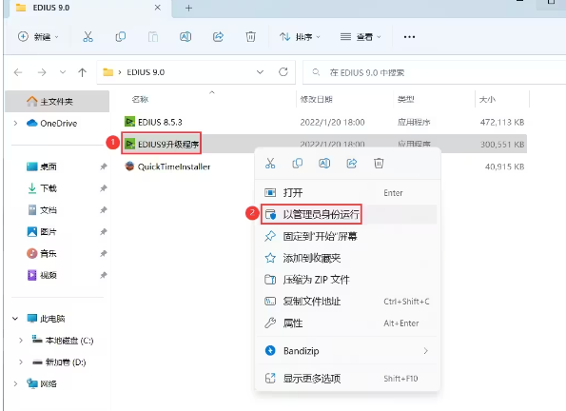Sort by the 名称 column header

[x=140, y=99]
